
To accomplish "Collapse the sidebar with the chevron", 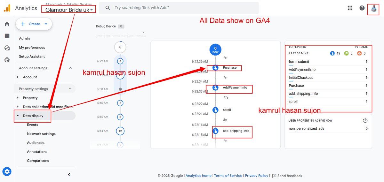I will click(69, 175).
